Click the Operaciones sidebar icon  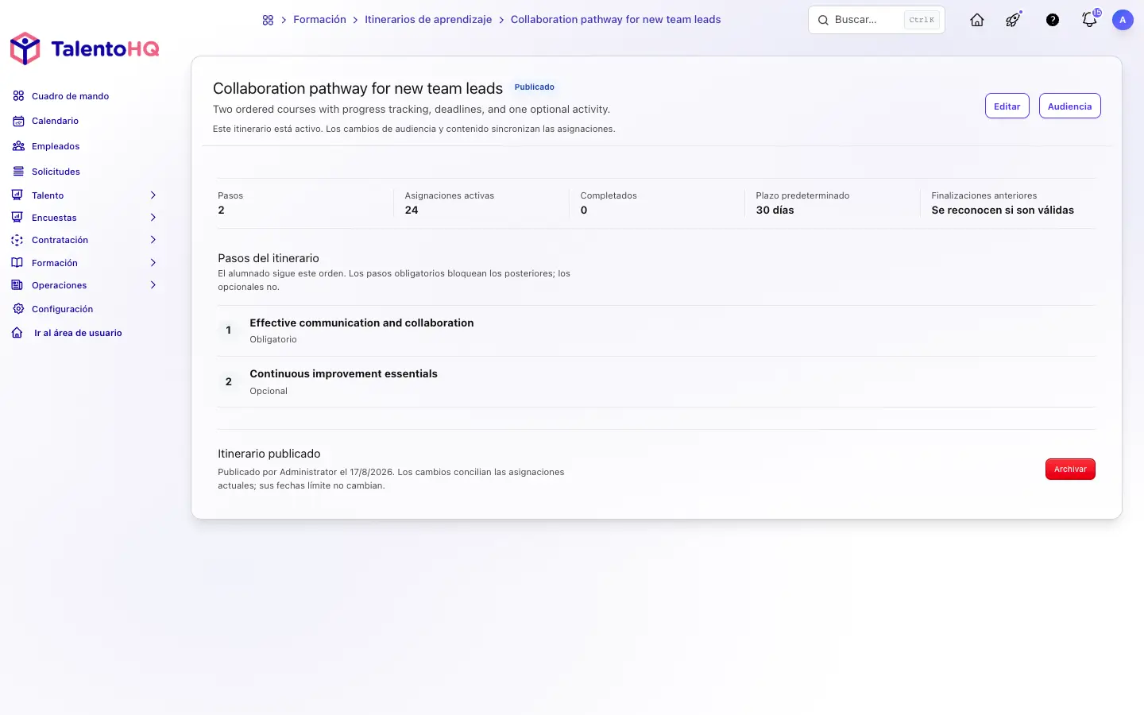(17, 285)
